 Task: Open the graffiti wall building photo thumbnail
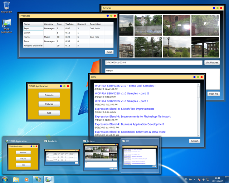click(148, 25)
